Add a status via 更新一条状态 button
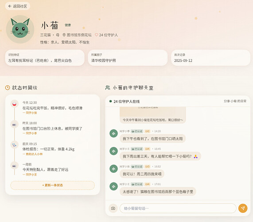The height and width of the screenshot is (222, 253). point(52,185)
